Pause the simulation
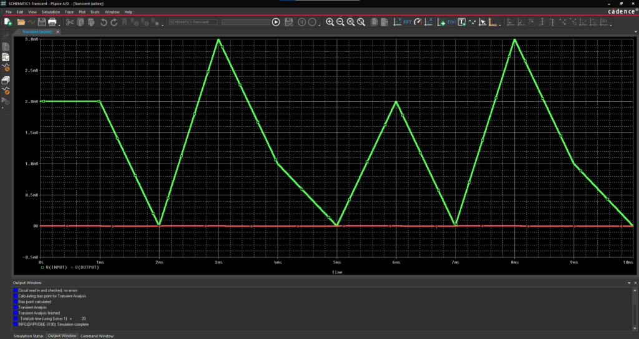 [x=301, y=22]
